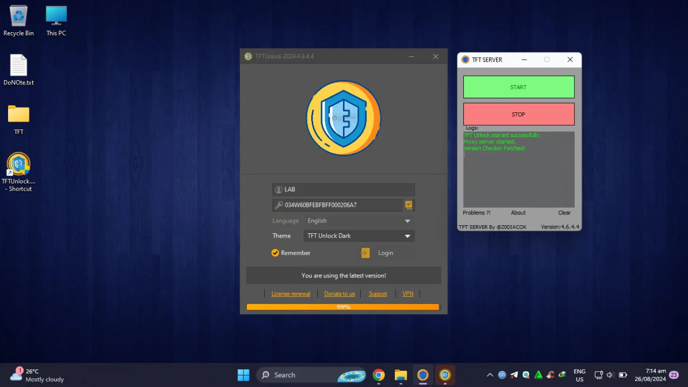Close the TFT SERVER window
The height and width of the screenshot is (387, 688).
click(x=570, y=60)
